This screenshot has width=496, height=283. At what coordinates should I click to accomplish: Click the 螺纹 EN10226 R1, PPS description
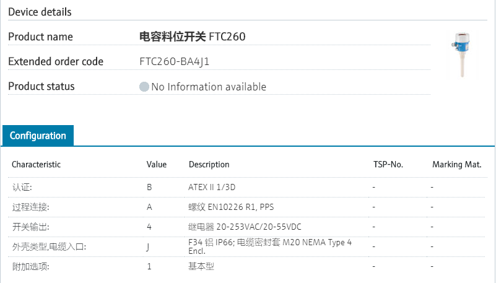click(x=231, y=207)
